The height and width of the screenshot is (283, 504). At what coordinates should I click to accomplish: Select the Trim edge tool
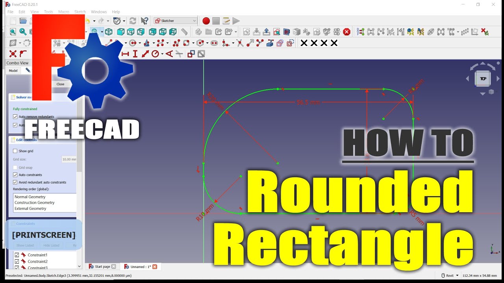tap(240, 43)
